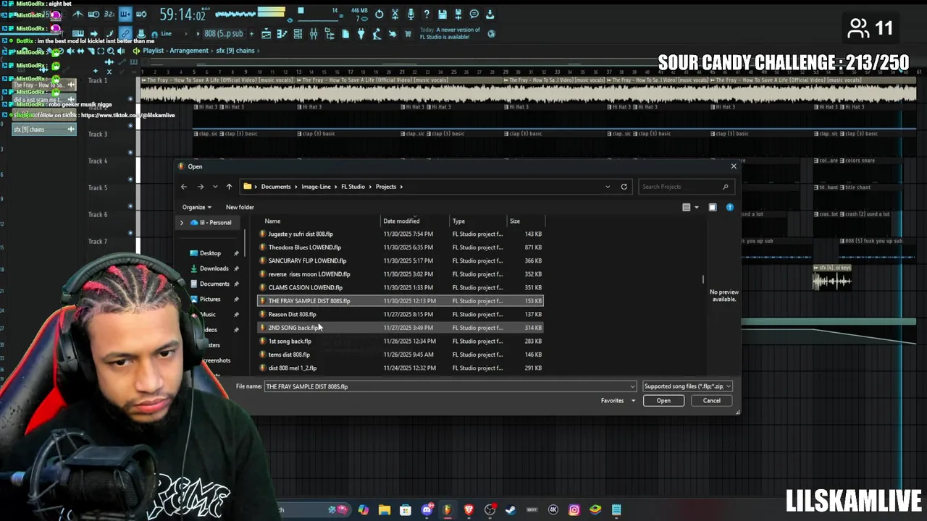The image size is (927, 521).
Task: Click the Cancel button
Action: click(x=711, y=401)
